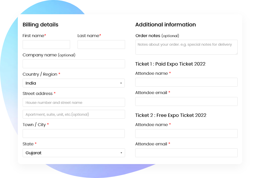Click the Billing details heading
Viewport: 260px width, 178px height.
pyautogui.click(x=40, y=25)
